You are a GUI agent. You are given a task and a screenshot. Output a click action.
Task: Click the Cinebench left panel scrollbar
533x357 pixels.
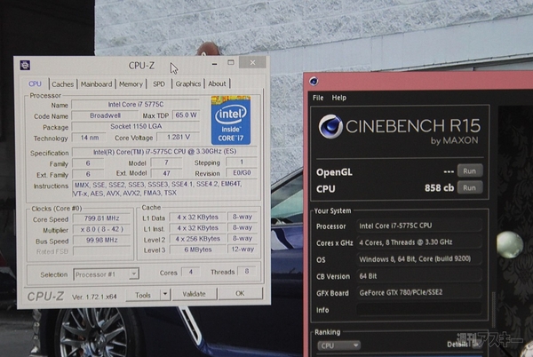point(494,307)
